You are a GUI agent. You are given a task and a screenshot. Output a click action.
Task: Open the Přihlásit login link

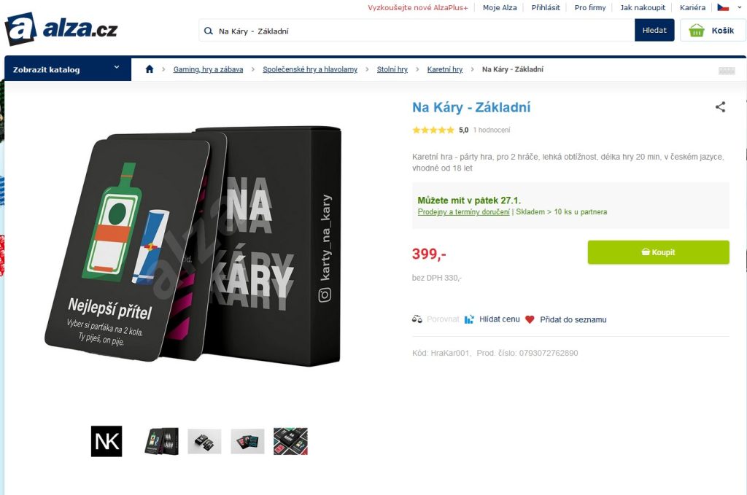click(x=546, y=7)
